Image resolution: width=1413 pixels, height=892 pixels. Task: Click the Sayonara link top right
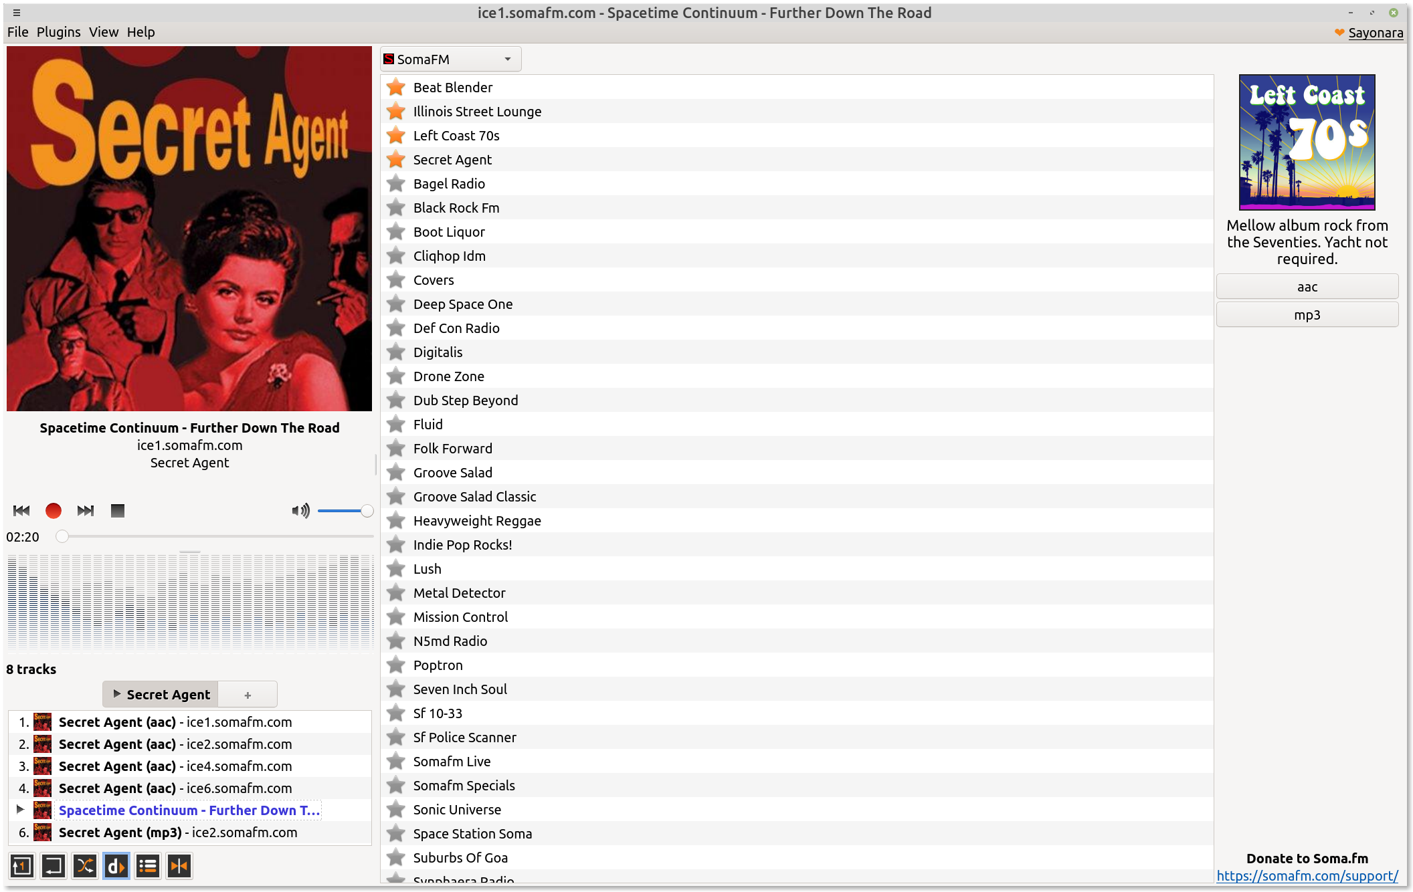click(x=1376, y=32)
